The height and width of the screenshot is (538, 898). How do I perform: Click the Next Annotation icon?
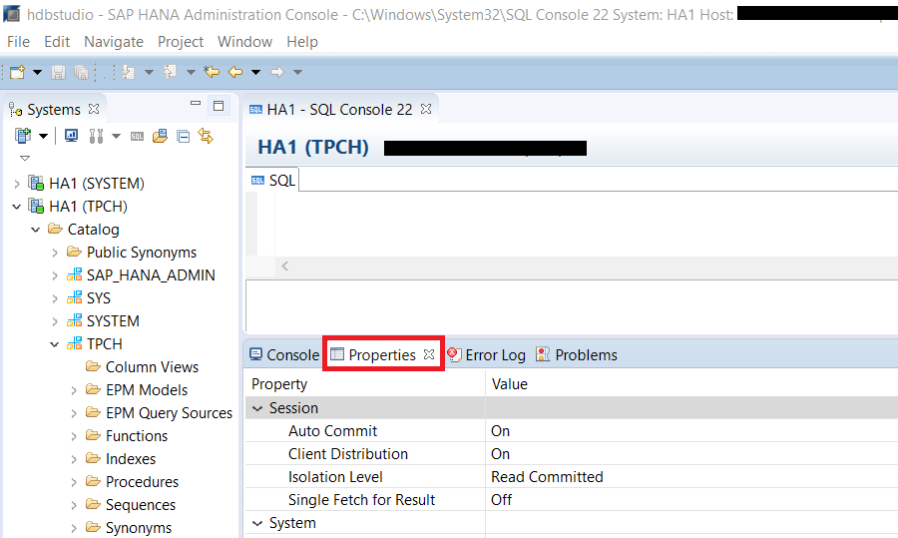click(x=129, y=72)
